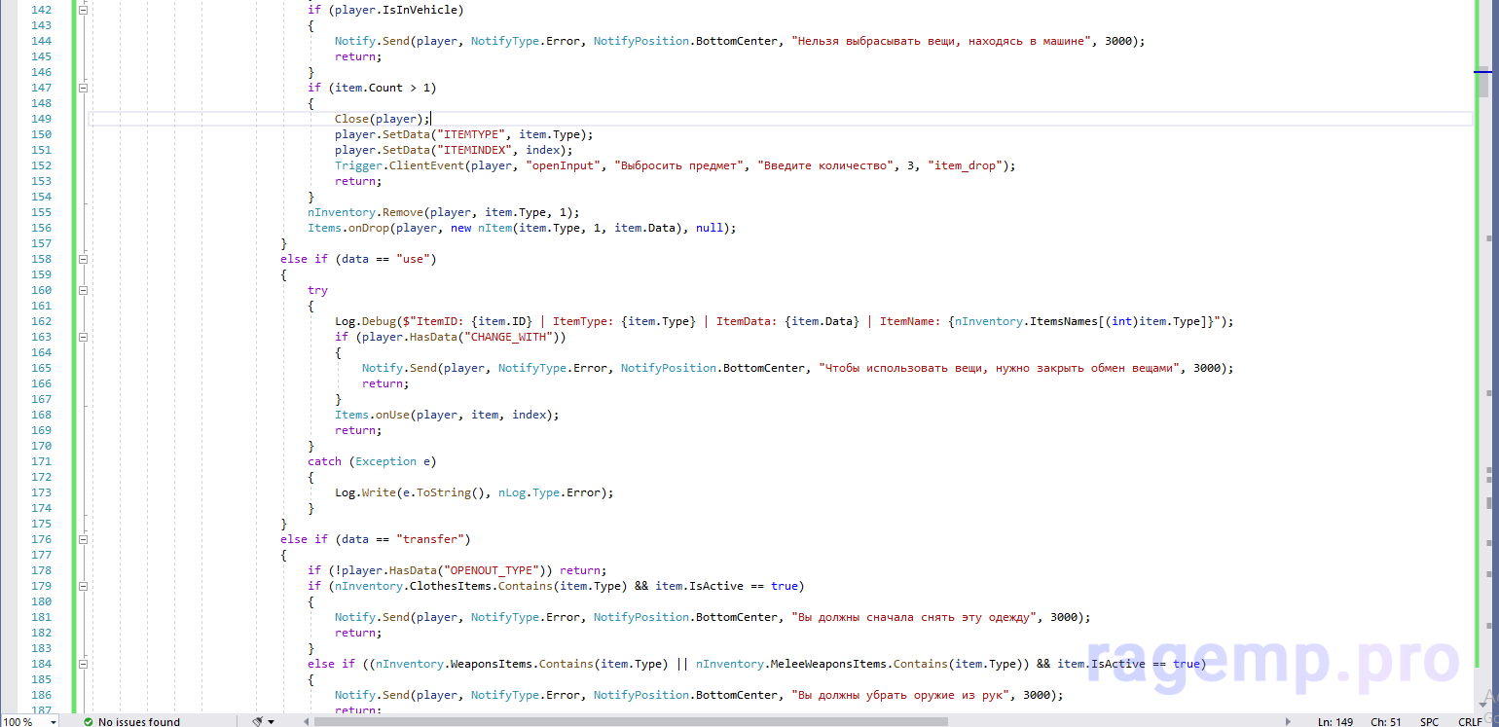Image resolution: width=1499 pixels, height=727 pixels.
Task: Click the green 'No issues found' checkmark icon
Action: 89,721
